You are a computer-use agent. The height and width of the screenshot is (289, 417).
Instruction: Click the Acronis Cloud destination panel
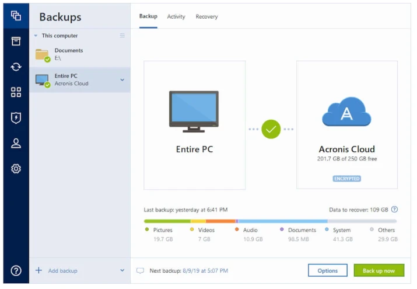(x=347, y=125)
